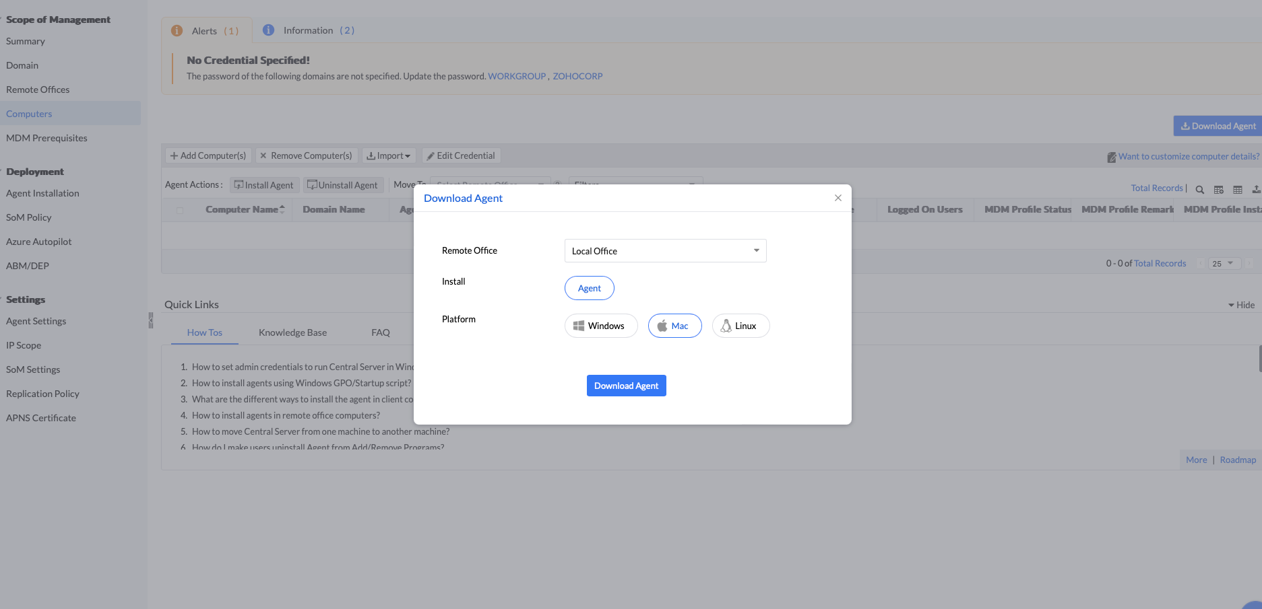Open the Import dropdown menu
This screenshot has height=609, width=1262.
[x=389, y=156]
